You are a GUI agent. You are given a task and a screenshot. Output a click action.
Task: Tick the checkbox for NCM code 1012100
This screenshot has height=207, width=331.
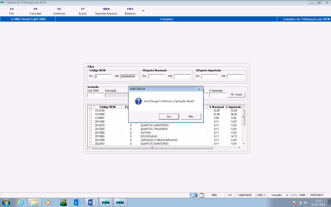pos(91,110)
